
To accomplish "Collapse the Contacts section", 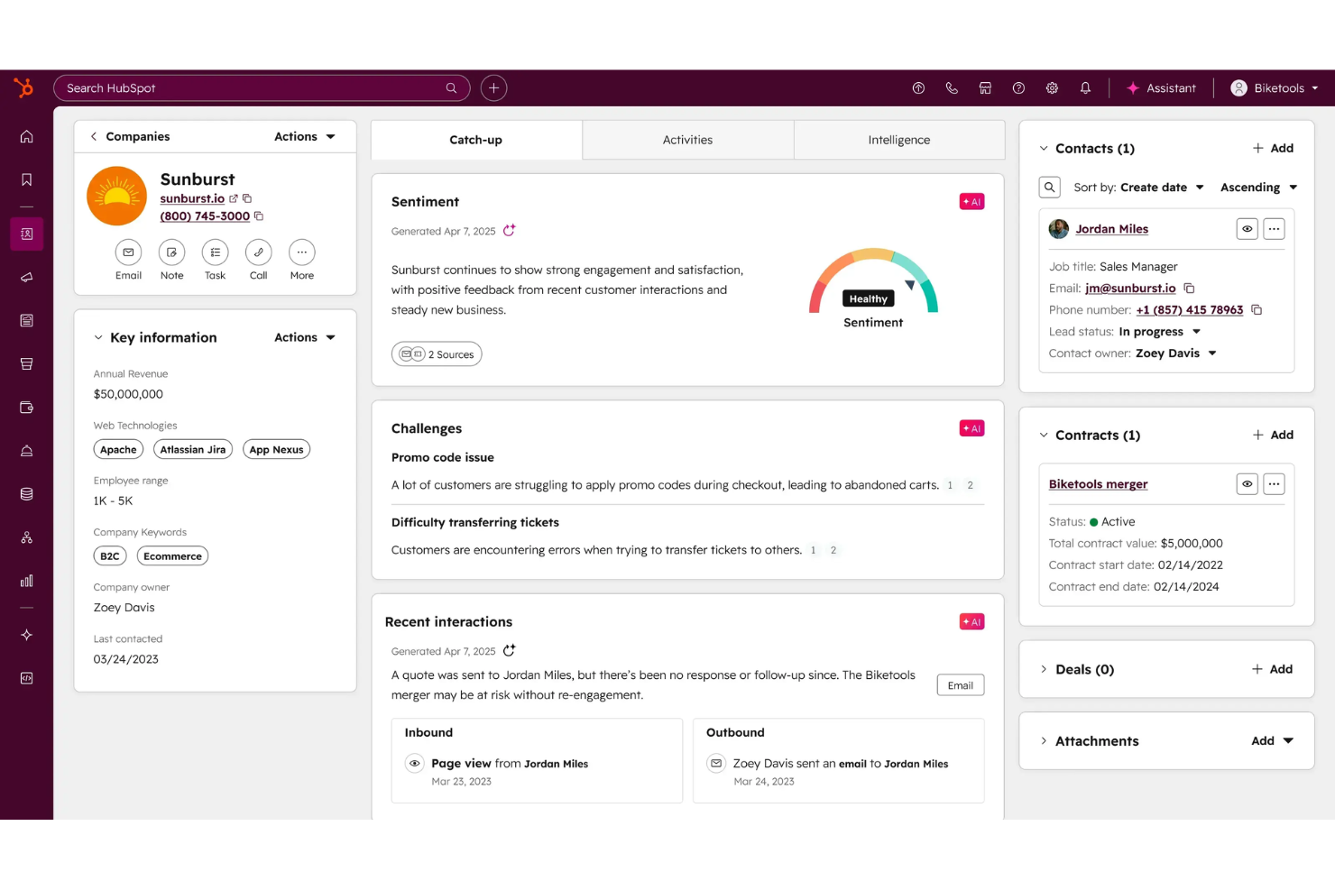I will [1044, 148].
